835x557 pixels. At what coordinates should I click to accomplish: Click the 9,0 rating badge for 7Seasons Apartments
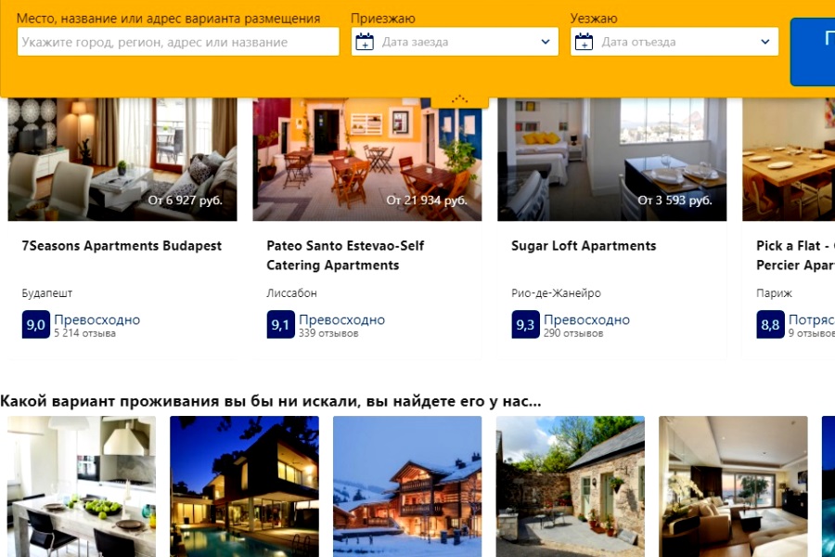35,325
